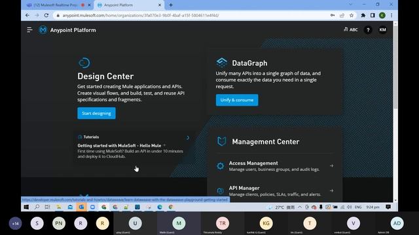The image size is (419, 235).
Task: Toggle the browser side panel
Action: click(373, 16)
